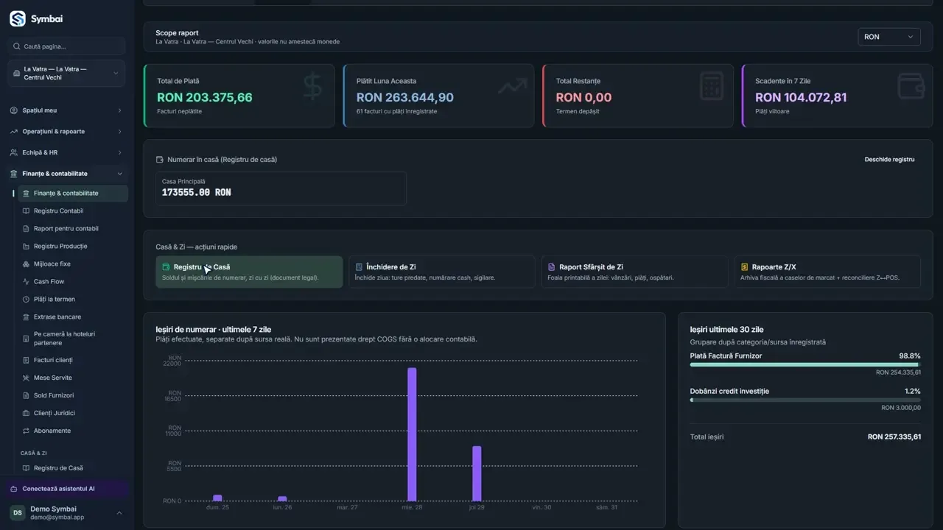Screen dimensions: 943x530
Task: Click the Symbai logo icon
Action: [18, 19]
